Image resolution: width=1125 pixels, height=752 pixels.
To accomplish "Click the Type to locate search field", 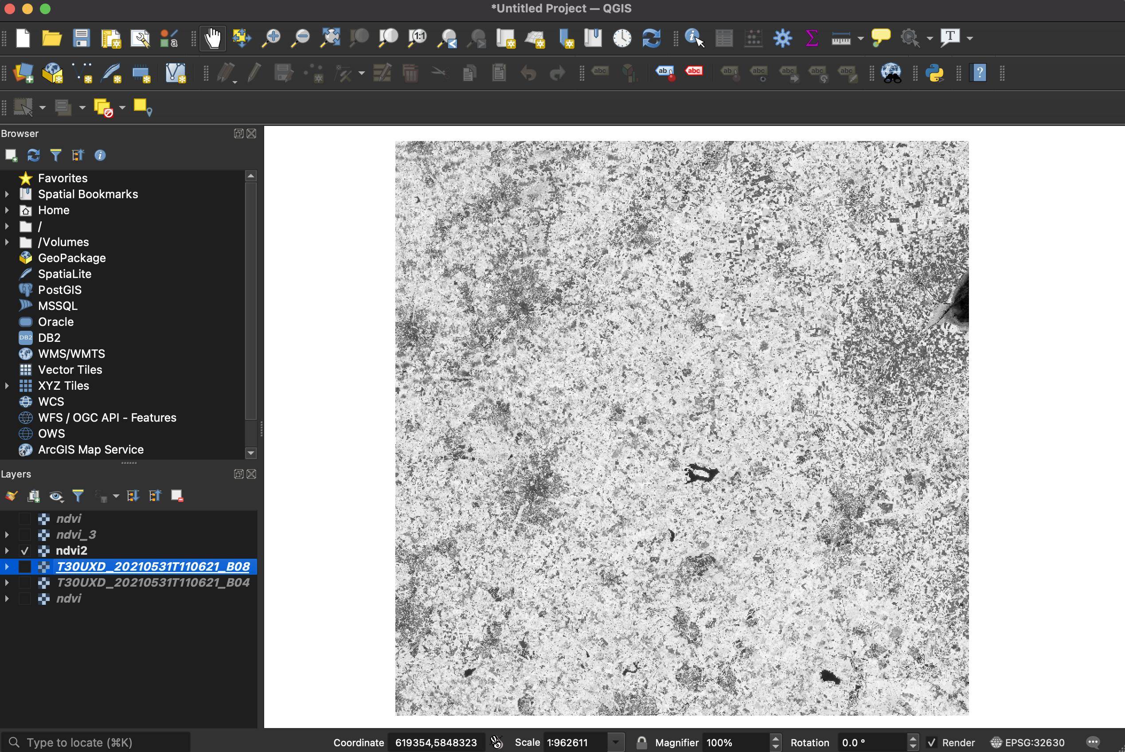I will point(96,742).
